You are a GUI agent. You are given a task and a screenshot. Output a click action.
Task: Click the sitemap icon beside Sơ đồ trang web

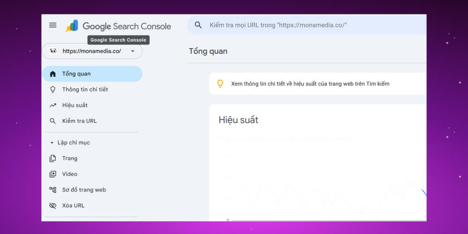(x=53, y=190)
